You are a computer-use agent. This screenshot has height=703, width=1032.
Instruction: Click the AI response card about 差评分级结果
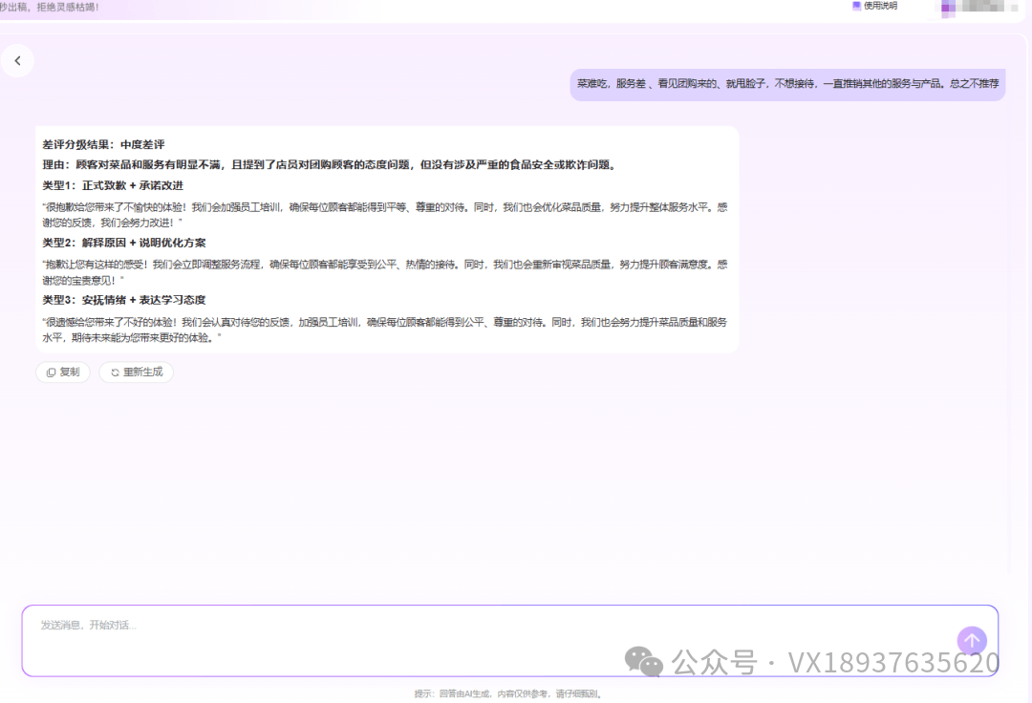[382, 239]
